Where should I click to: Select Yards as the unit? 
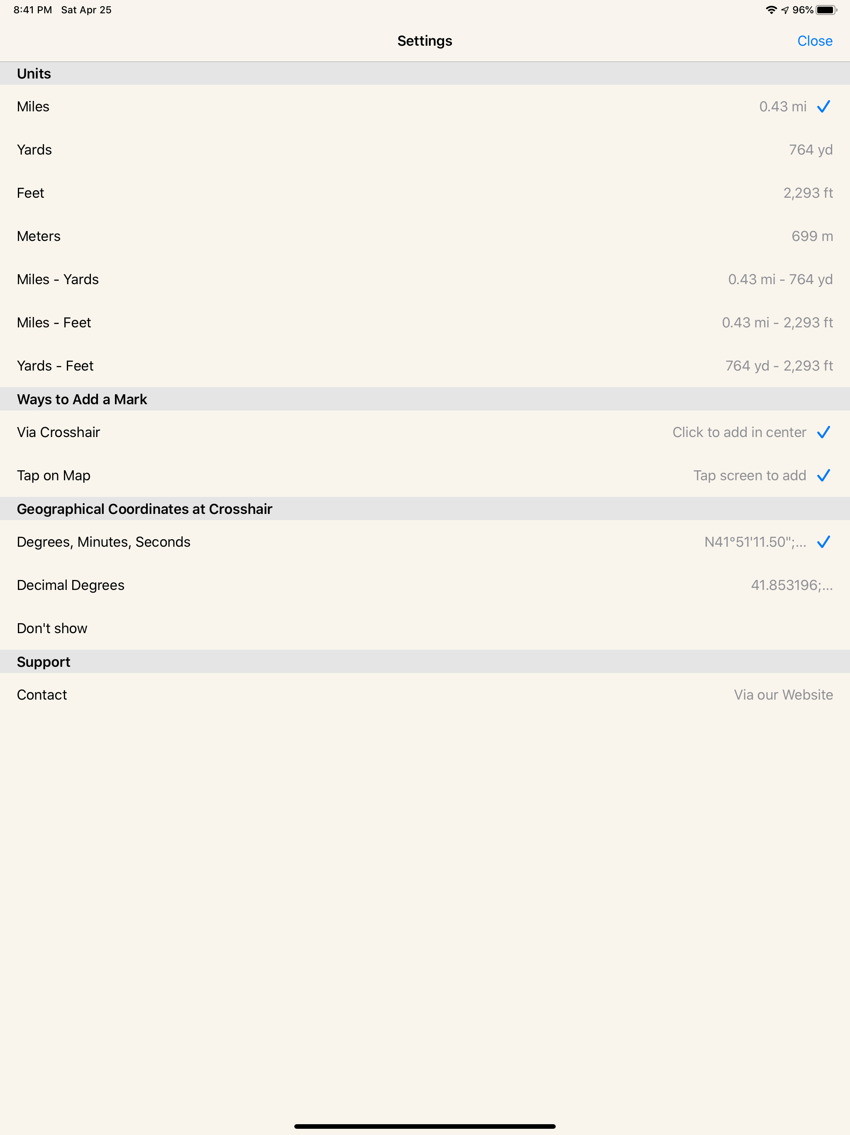(425, 150)
